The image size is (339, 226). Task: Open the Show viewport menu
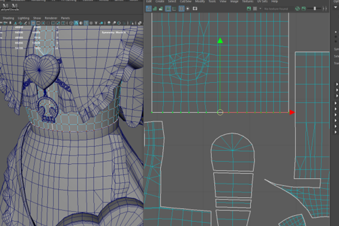[37, 18]
